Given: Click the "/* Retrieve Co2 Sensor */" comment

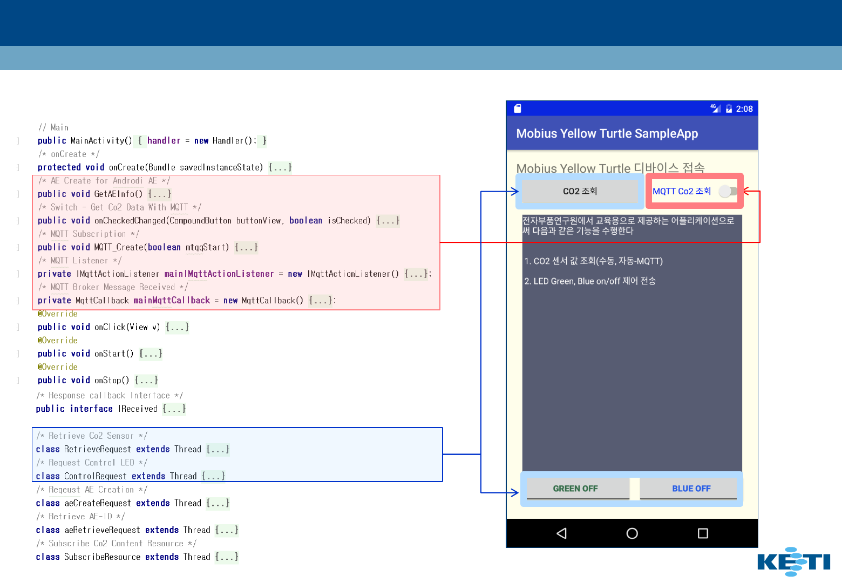Looking at the screenshot, I should [92, 436].
